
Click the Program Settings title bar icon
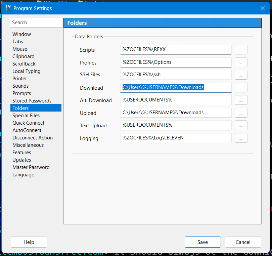point(8,8)
